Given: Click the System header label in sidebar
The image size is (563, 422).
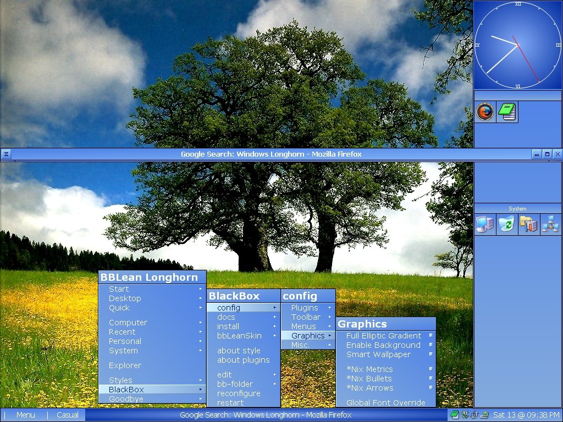Looking at the screenshot, I should click(x=517, y=208).
